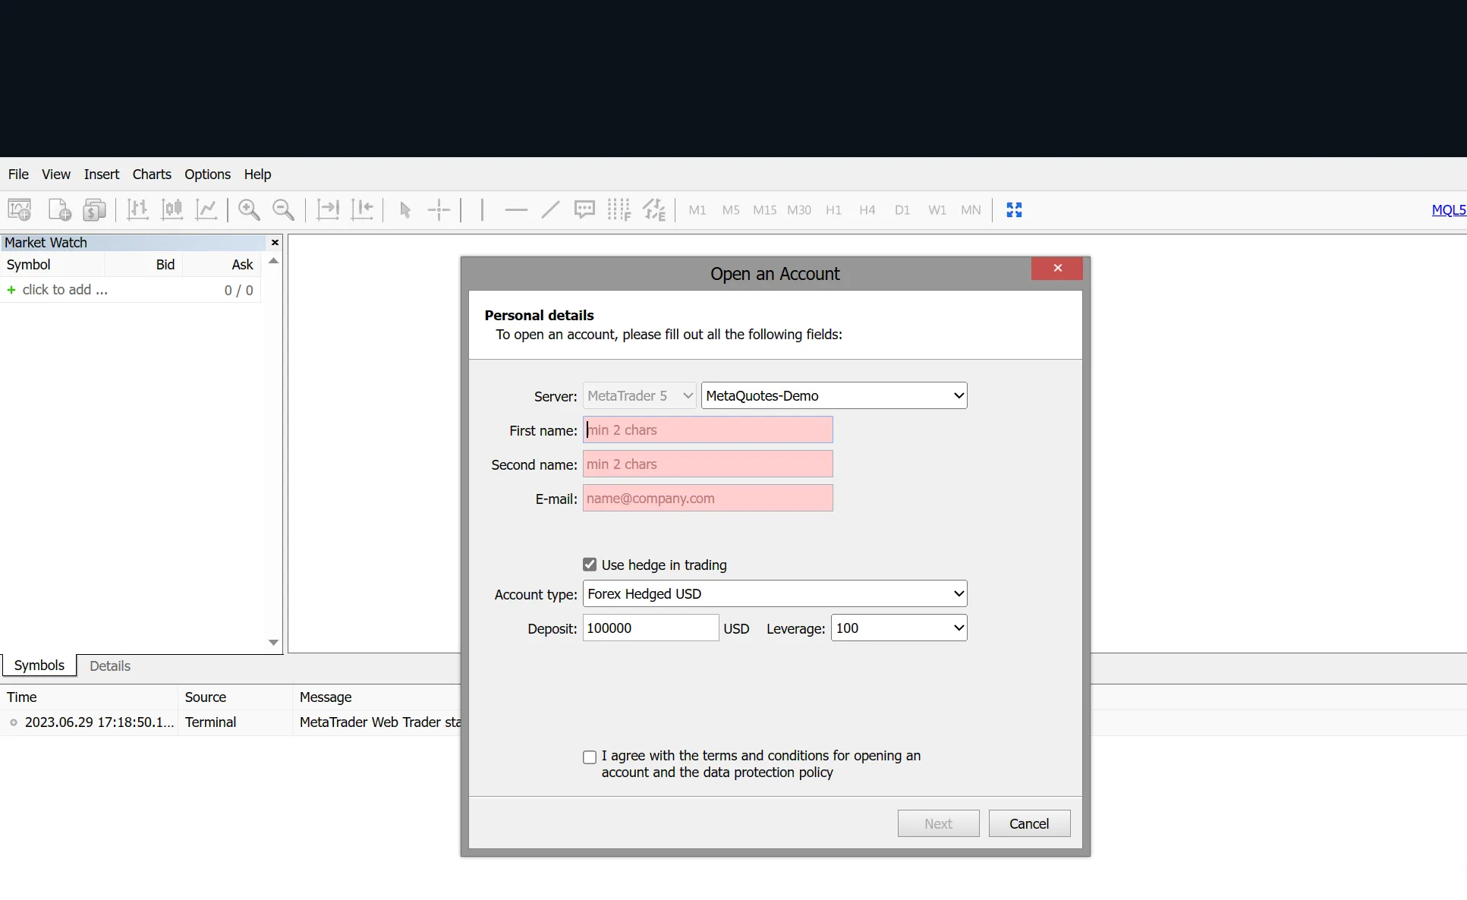
Task: Select the H1 timeframe
Action: click(833, 210)
